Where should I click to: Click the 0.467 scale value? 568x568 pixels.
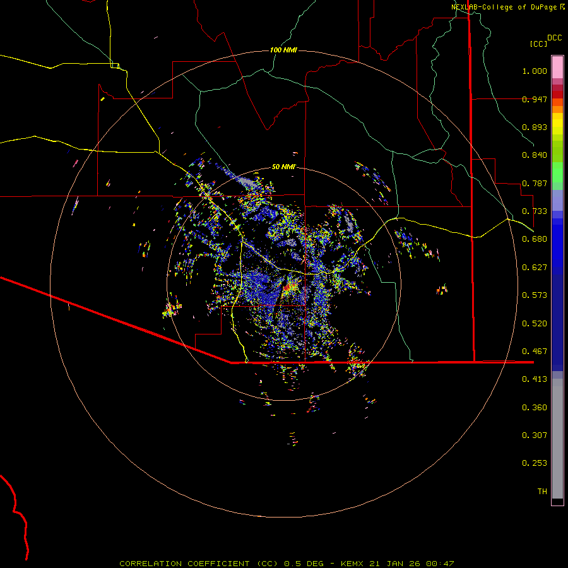pos(535,352)
